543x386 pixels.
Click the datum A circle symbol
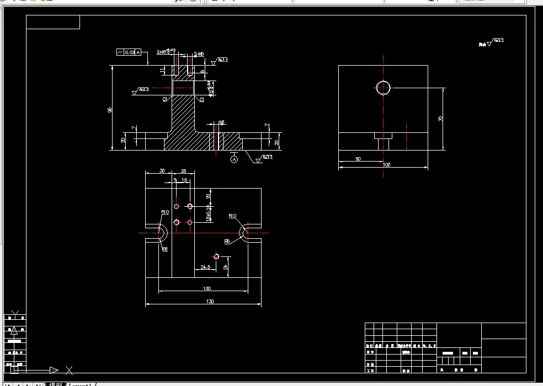pos(234,159)
